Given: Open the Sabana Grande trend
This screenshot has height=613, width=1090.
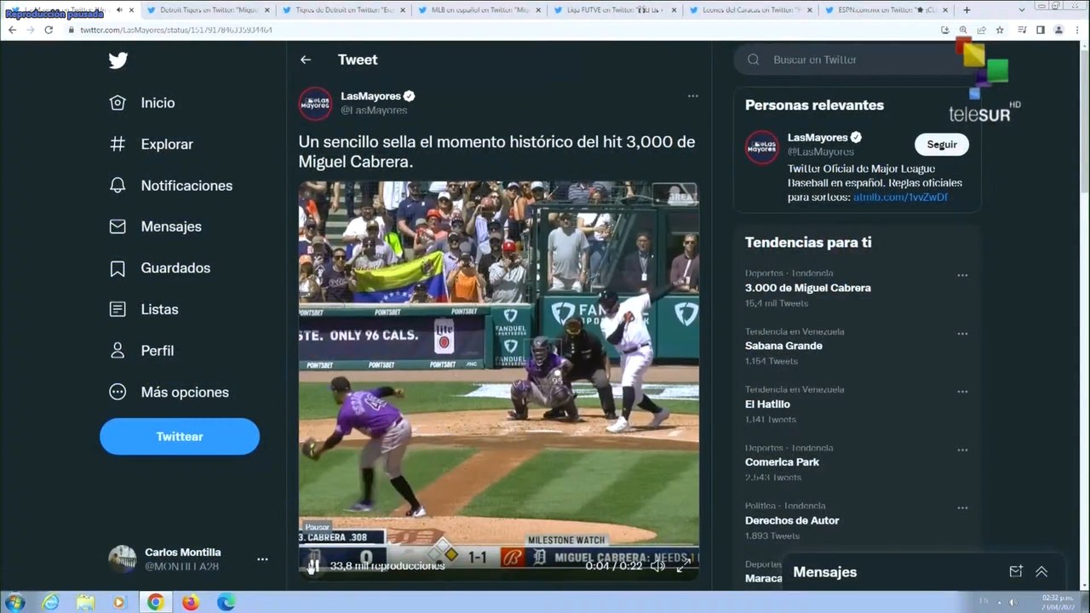Looking at the screenshot, I should coord(783,346).
